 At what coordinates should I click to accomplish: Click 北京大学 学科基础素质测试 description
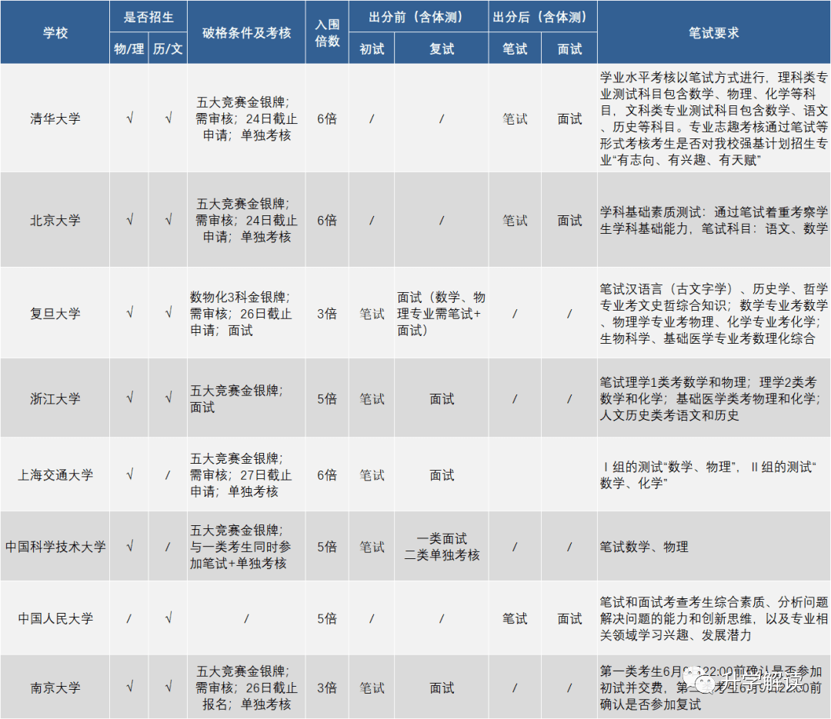click(713, 221)
